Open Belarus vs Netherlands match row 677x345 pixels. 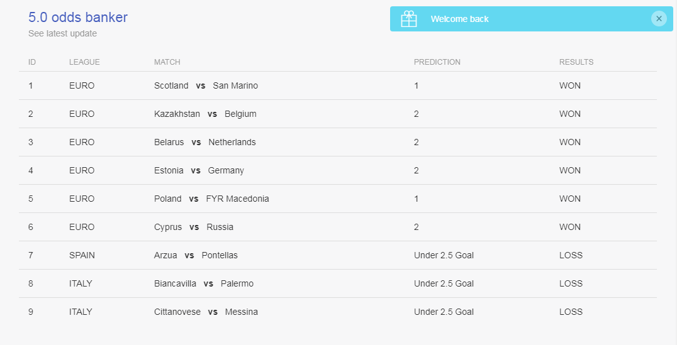(338, 142)
